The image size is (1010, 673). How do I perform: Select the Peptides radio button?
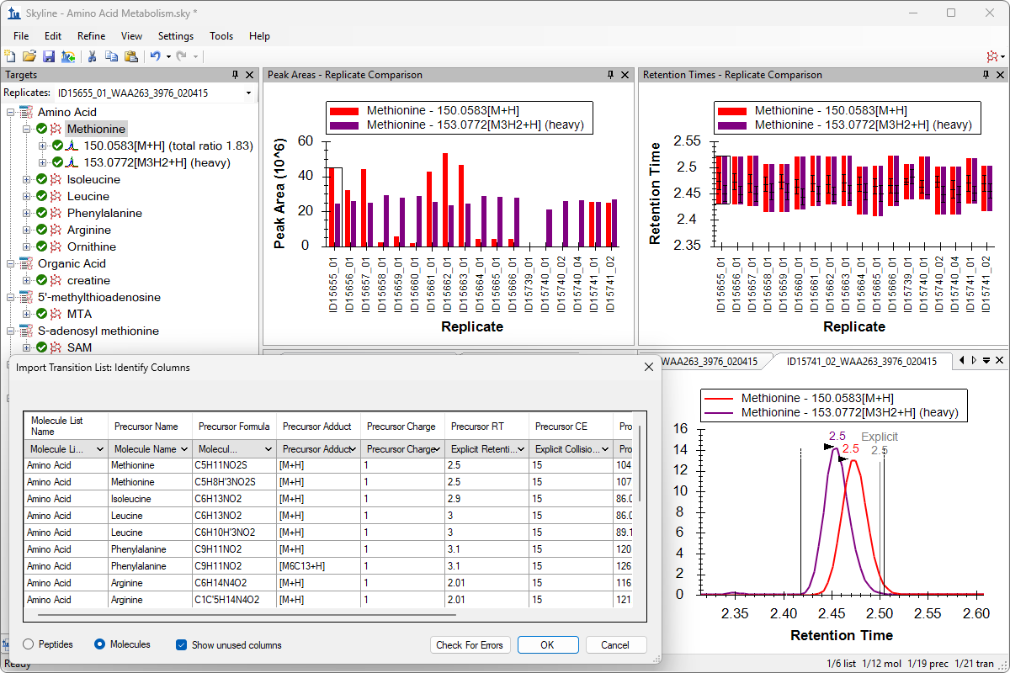(29, 644)
